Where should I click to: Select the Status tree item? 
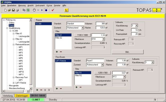pos(12,23)
